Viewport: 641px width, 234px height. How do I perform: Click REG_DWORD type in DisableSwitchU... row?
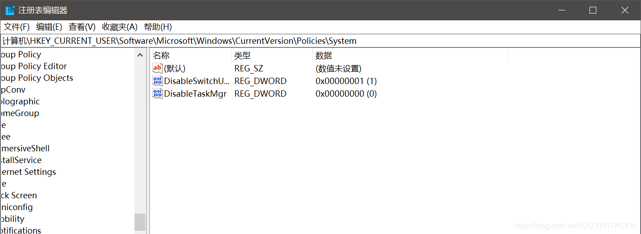pos(260,81)
